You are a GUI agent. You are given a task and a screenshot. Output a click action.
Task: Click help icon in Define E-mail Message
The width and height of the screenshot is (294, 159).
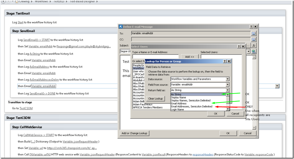tap(251, 27)
